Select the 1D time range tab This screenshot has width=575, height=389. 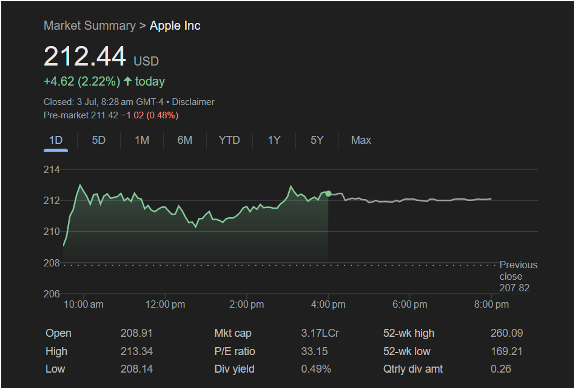coord(56,140)
